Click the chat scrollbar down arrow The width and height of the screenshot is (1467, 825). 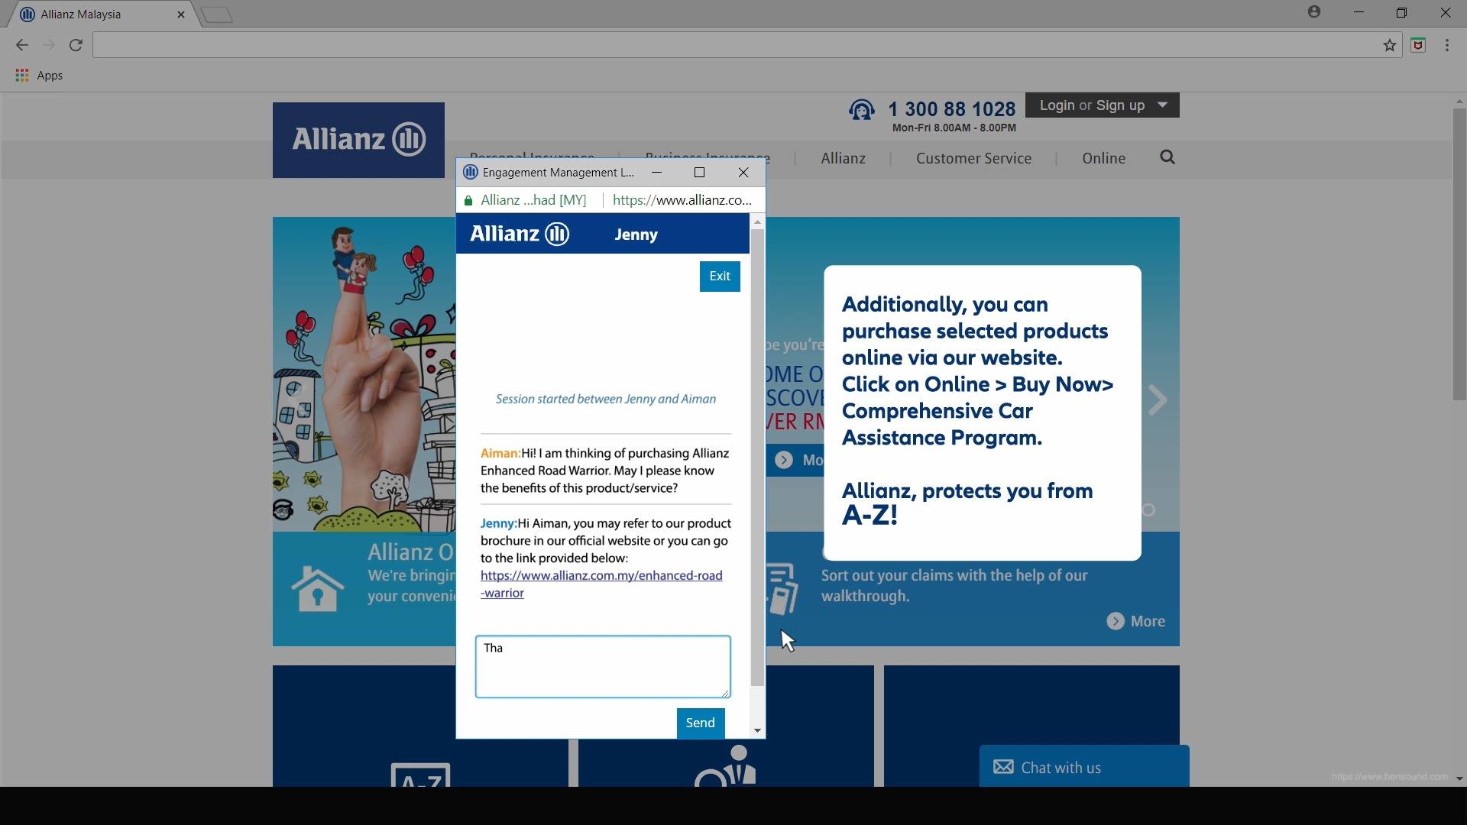pyautogui.click(x=757, y=731)
